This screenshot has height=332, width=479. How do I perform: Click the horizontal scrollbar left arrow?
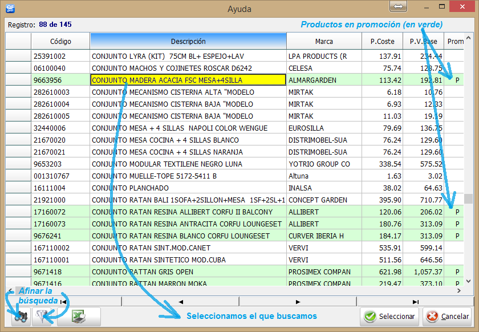[x=10, y=291]
